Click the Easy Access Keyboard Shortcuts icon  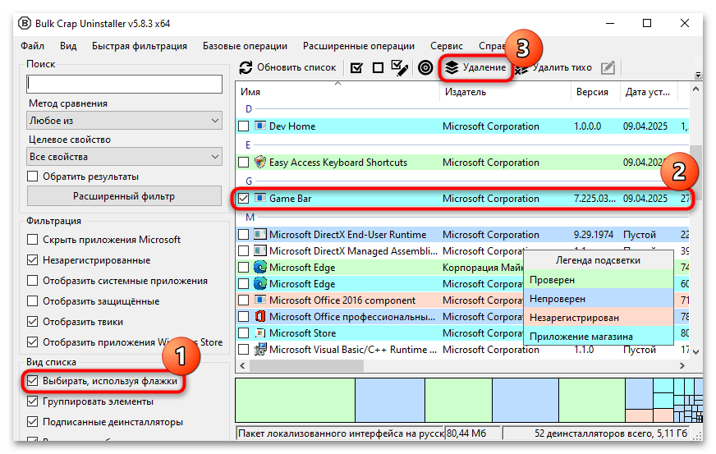coord(259,162)
